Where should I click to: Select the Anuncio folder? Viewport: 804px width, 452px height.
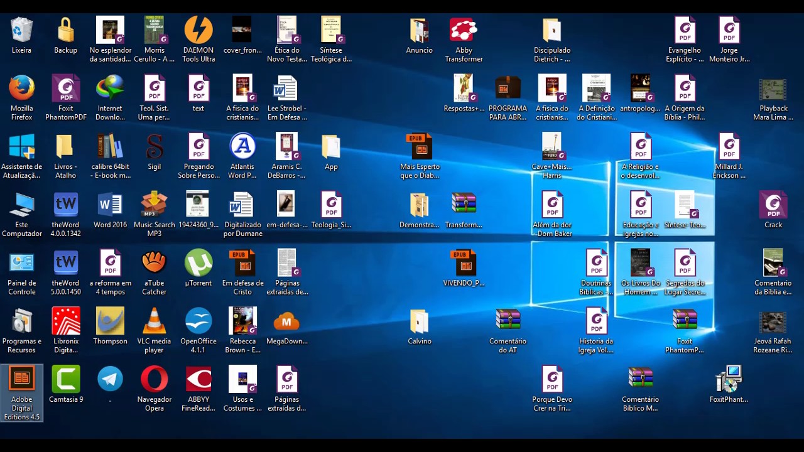(x=419, y=30)
